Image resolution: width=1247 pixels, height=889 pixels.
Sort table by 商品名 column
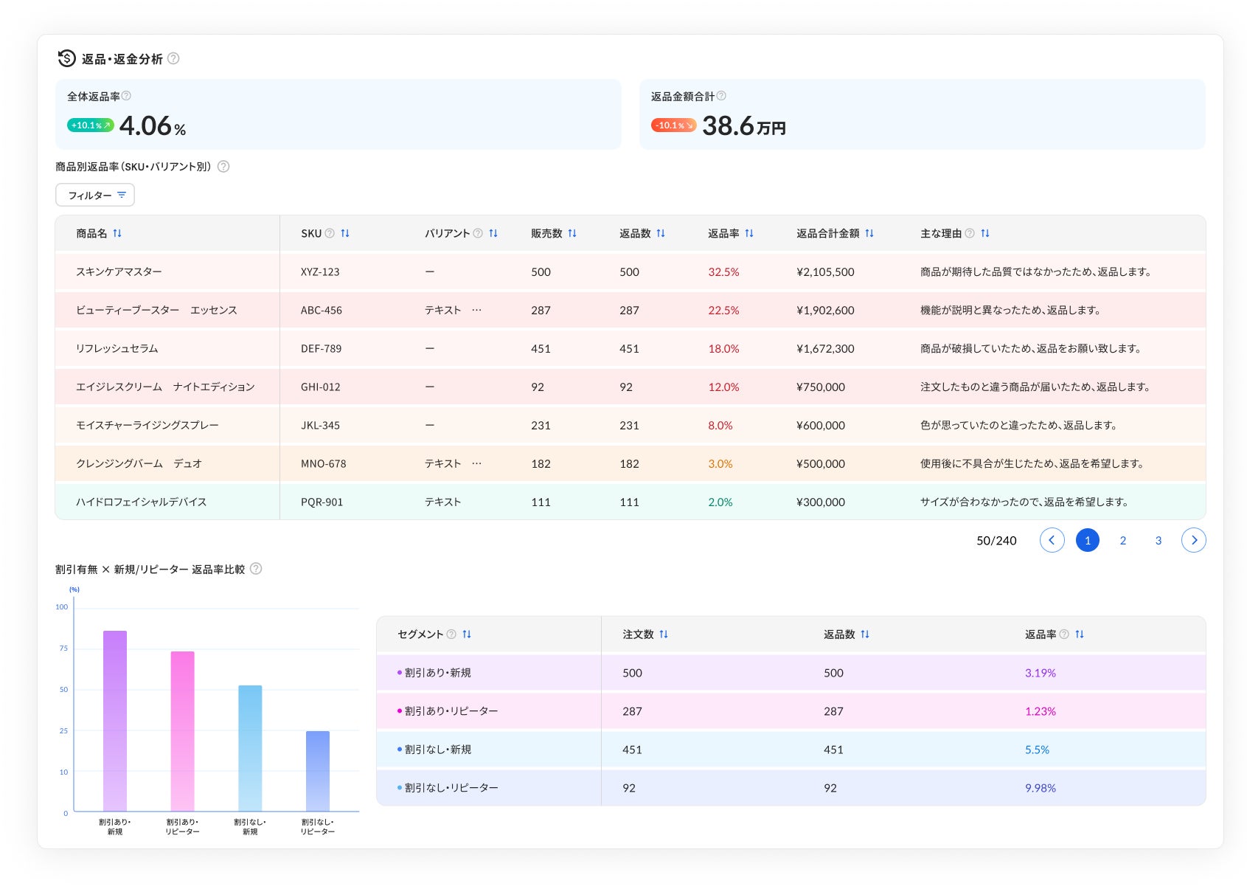click(x=117, y=233)
